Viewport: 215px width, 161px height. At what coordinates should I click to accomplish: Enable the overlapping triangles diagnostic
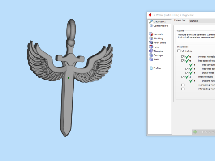click(183, 85)
